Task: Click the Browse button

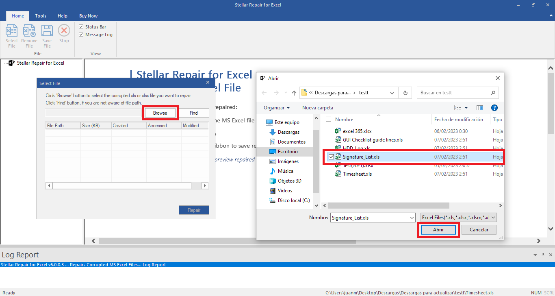Action: point(160,113)
